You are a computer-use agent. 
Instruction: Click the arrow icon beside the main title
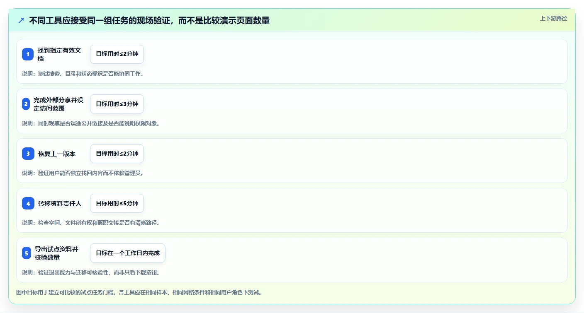(21, 20)
